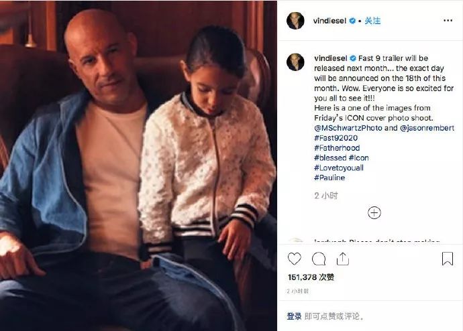Screen dimensions: 463x331
Task: Open the #blessed hashtag
Action: (x=330, y=157)
